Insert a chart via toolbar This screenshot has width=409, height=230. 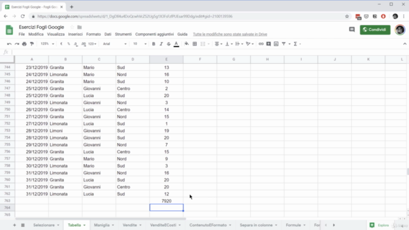276,44
